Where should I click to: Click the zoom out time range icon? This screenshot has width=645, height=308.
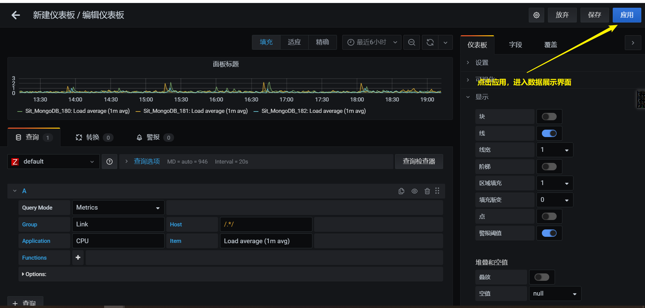(x=412, y=42)
